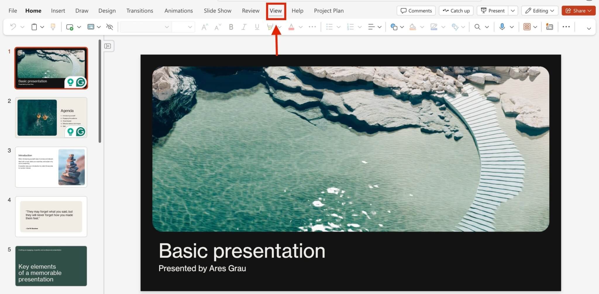Expand the Share options chevron
This screenshot has width=599, height=294.
click(x=589, y=11)
